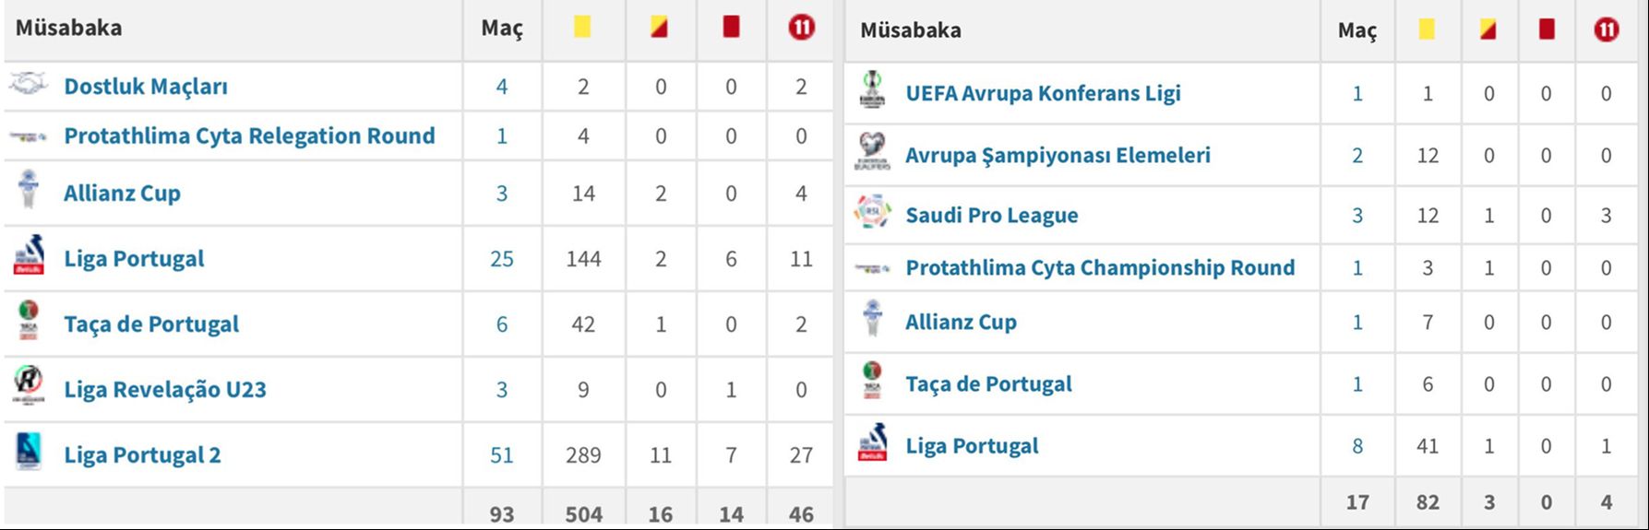Open Protathlima Cyta Championship Round link
The height and width of the screenshot is (530, 1649).
(1100, 267)
